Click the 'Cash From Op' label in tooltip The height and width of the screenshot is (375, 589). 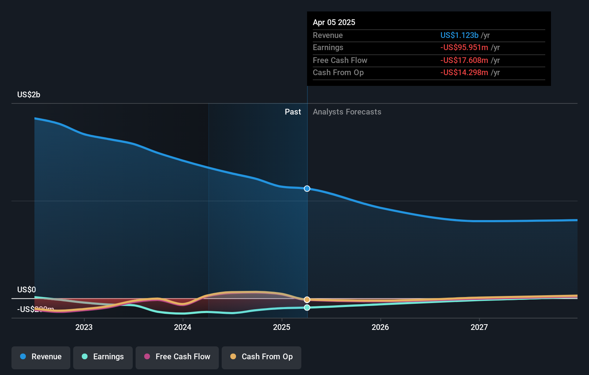tap(338, 72)
